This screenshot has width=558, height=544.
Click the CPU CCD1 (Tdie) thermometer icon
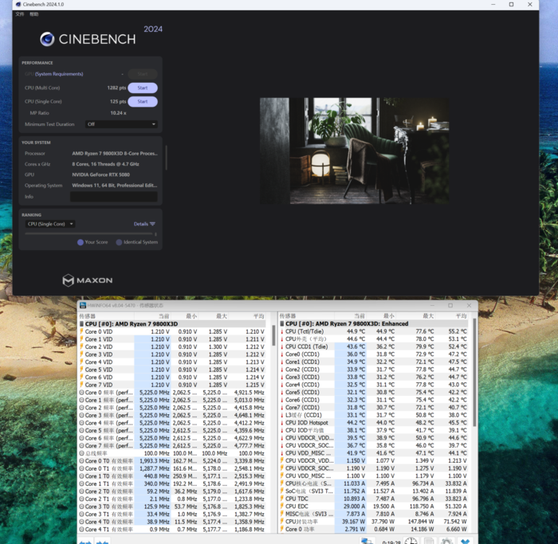click(282, 346)
